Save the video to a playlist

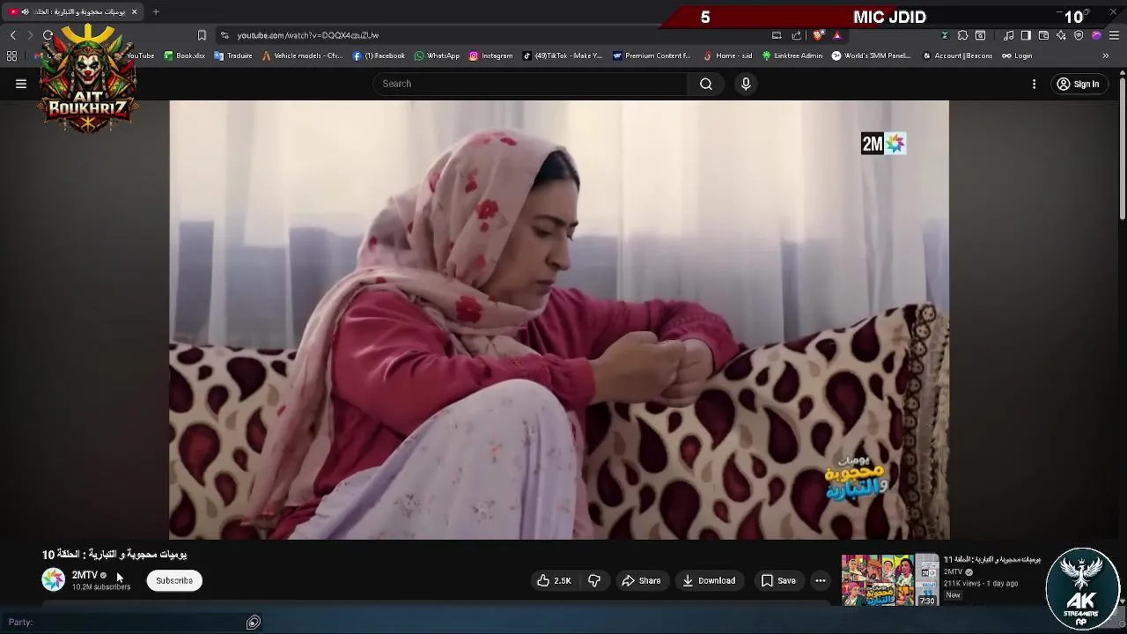tap(778, 580)
